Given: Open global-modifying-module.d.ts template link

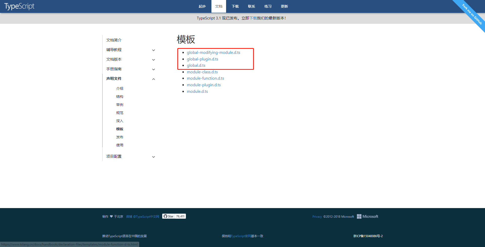Looking at the screenshot, I should (213, 53).
